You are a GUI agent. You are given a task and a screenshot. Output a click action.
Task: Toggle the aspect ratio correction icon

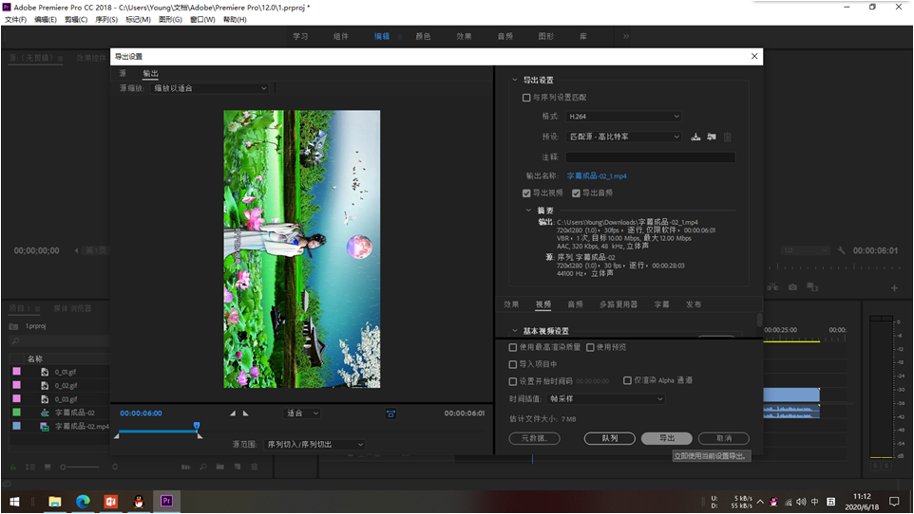tap(390, 413)
